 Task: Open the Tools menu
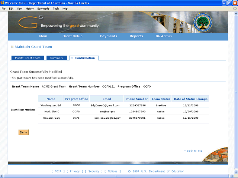point(56,9)
